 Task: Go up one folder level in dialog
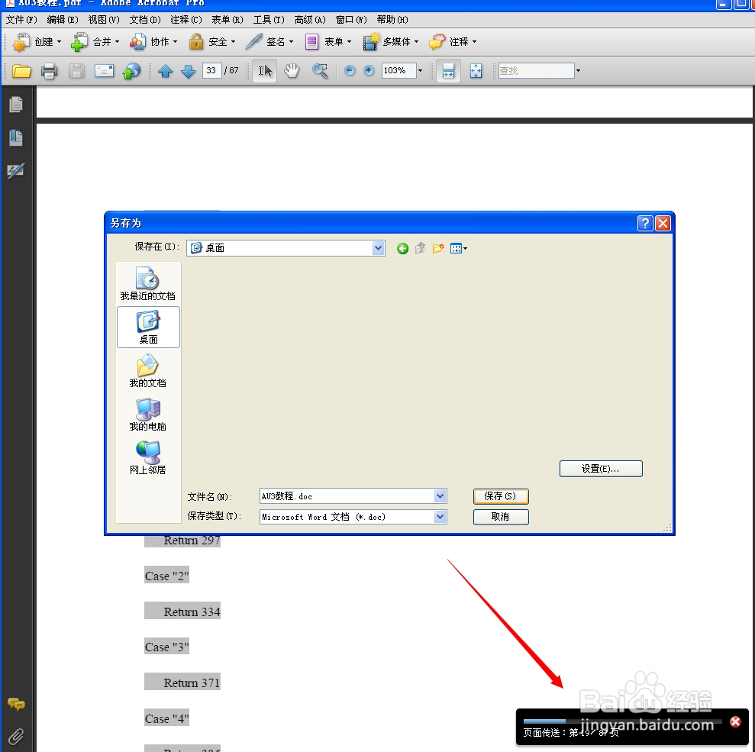coord(421,248)
